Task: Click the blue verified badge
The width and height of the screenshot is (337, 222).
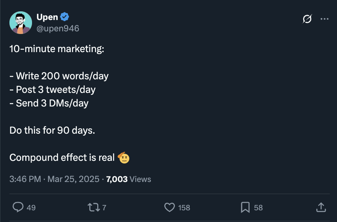Action: point(64,17)
